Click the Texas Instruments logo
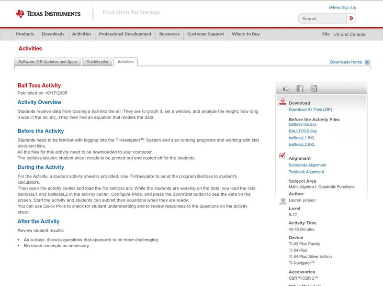Viewport: 383px width, 286px height. click(x=48, y=13)
